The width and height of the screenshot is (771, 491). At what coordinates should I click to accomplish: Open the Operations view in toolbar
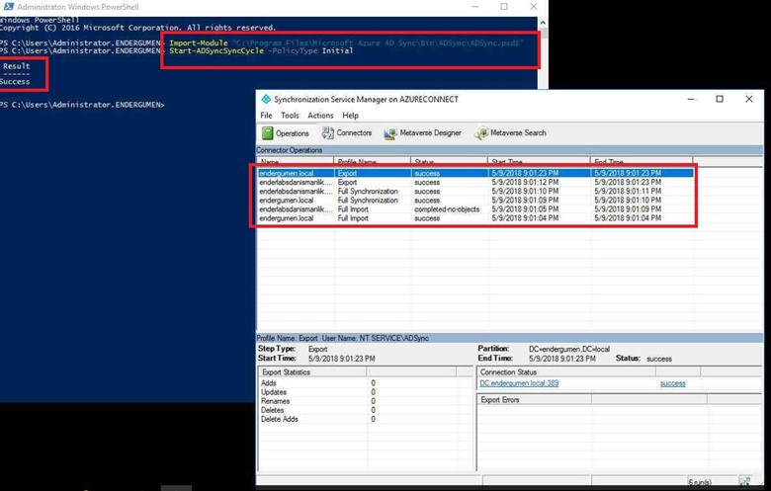tap(286, 133)
